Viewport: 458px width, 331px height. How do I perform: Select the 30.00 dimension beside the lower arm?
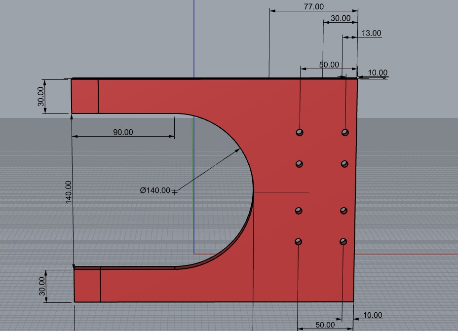(x=41, y=286)
